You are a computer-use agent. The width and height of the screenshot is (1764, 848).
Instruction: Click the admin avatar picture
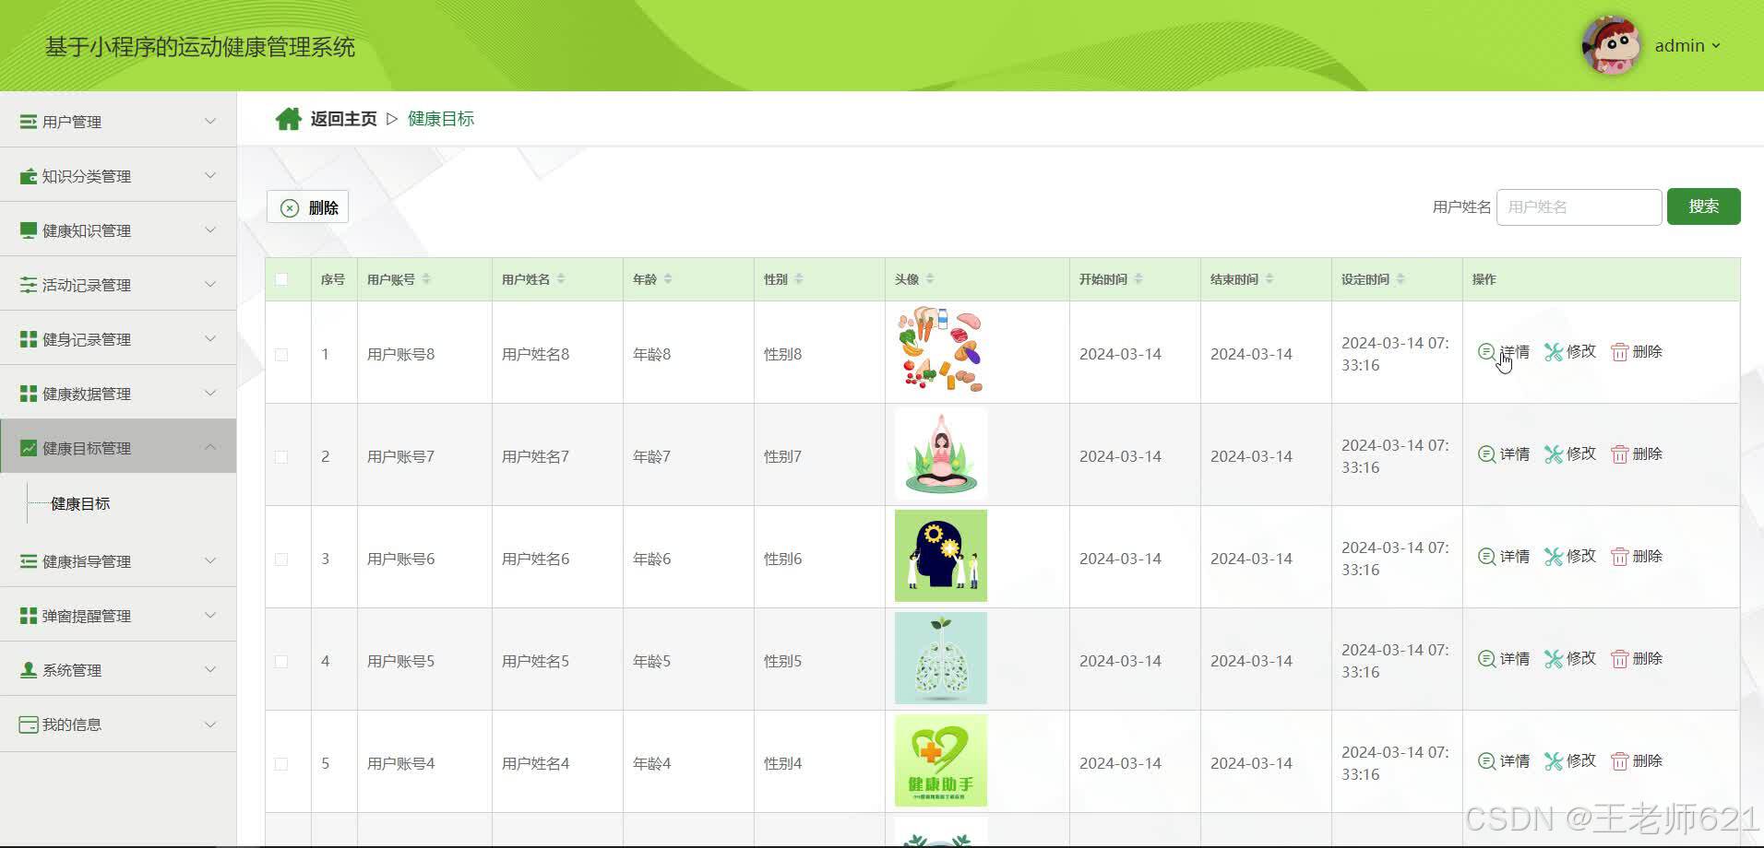pos(1612,45)
